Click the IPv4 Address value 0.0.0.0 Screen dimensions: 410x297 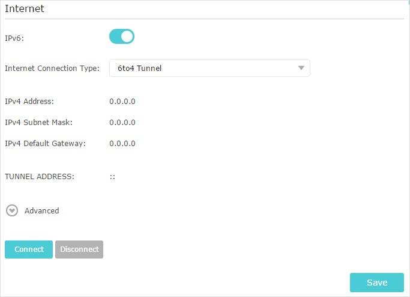(122, 101)
